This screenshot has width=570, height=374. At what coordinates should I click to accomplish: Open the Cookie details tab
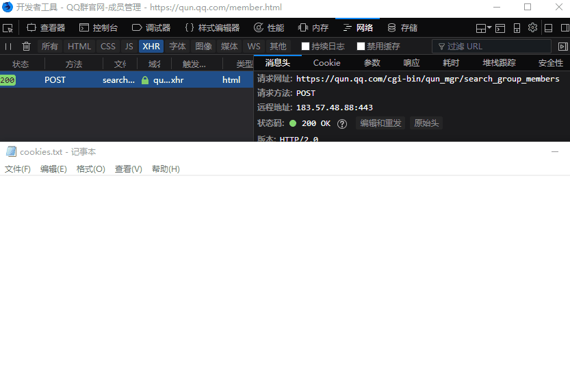(x=327, y=63)
